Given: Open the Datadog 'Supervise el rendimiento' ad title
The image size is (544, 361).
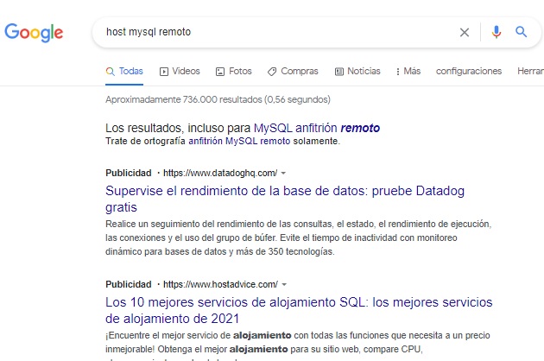Looking at the screenshot, I should click(x=285, y=199).
